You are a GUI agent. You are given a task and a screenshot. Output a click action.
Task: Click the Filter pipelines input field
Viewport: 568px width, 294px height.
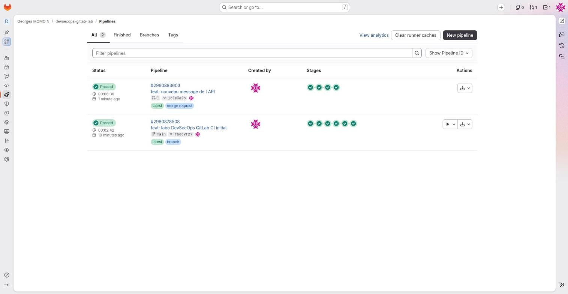click(x=252, y=53)
